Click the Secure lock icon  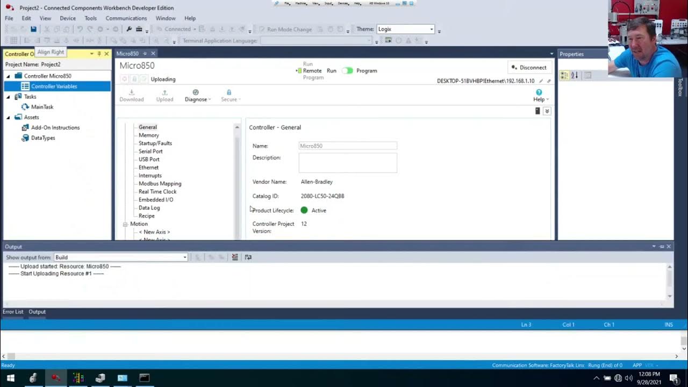229,92
